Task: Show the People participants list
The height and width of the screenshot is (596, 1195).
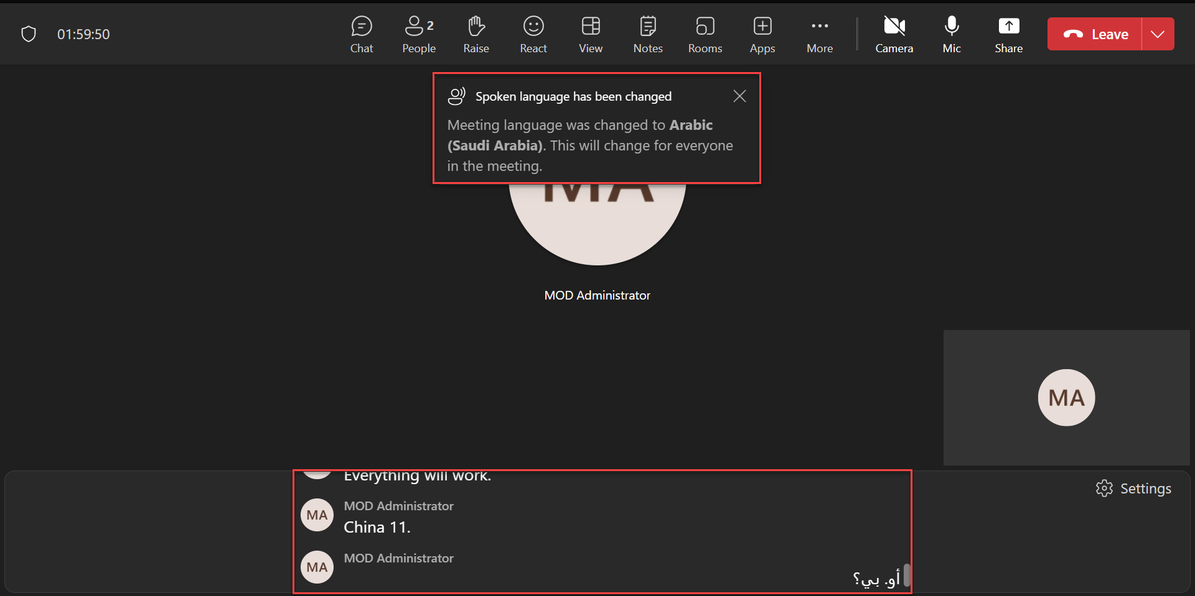Action: [418, 34]
